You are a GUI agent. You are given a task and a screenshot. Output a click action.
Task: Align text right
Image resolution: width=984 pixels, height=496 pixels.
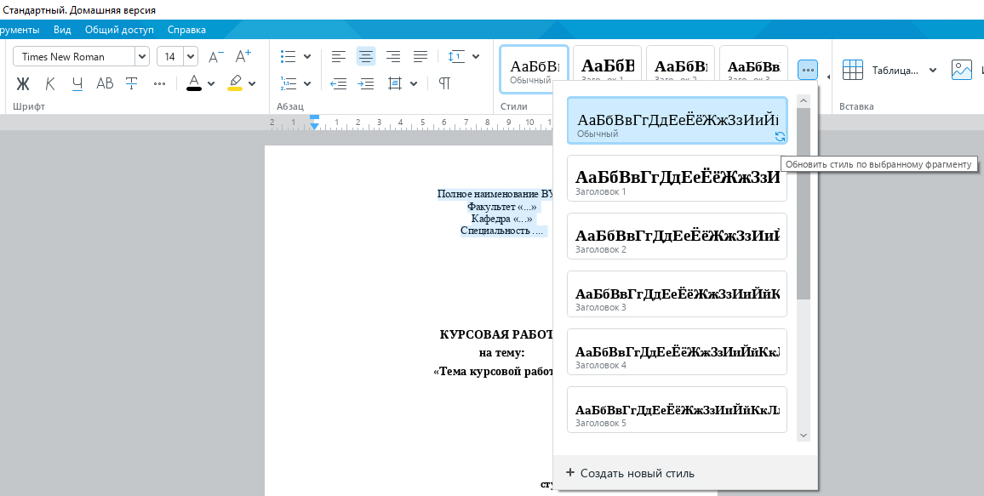pos(393,56)
